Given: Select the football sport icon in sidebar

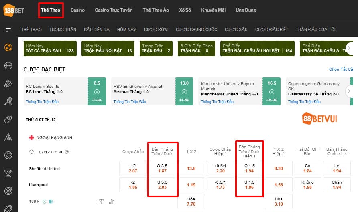Looking at the screenshot, I should coord(8,48).
